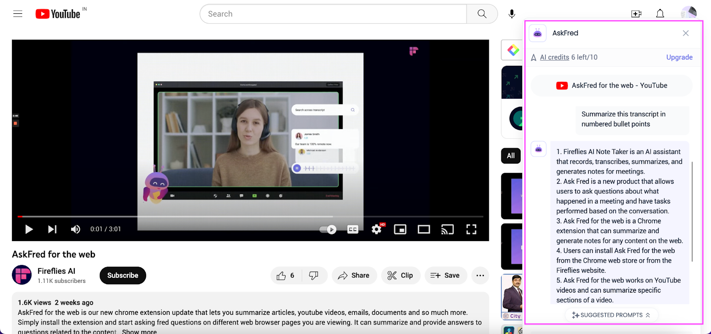The image size is (711, 334).
Task: Open video settings gear
Action: [x=377, y=229]
